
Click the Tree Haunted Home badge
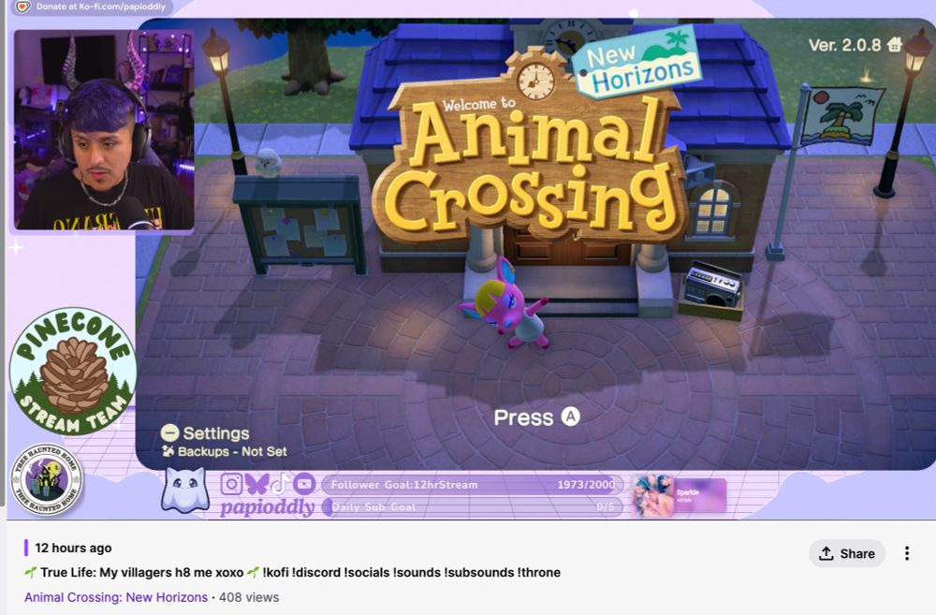47,479
